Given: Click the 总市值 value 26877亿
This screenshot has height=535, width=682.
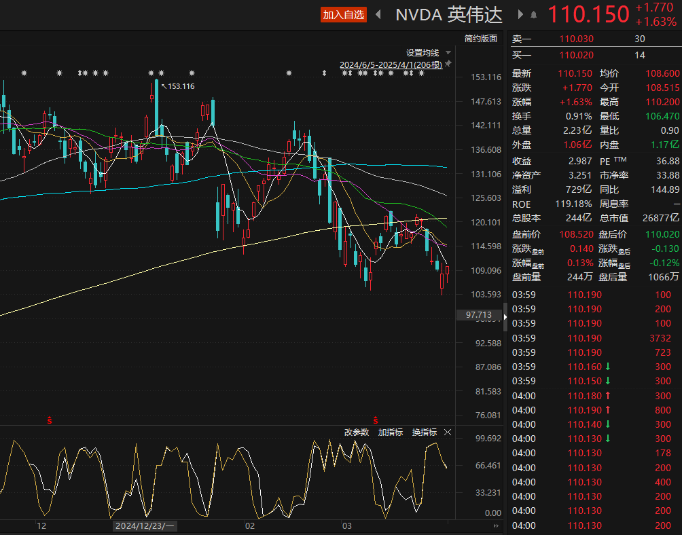Looking at the screenshot, I should coord(661,218).
